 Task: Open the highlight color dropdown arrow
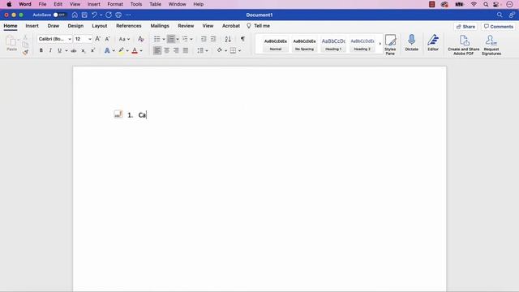pos(127,50)
